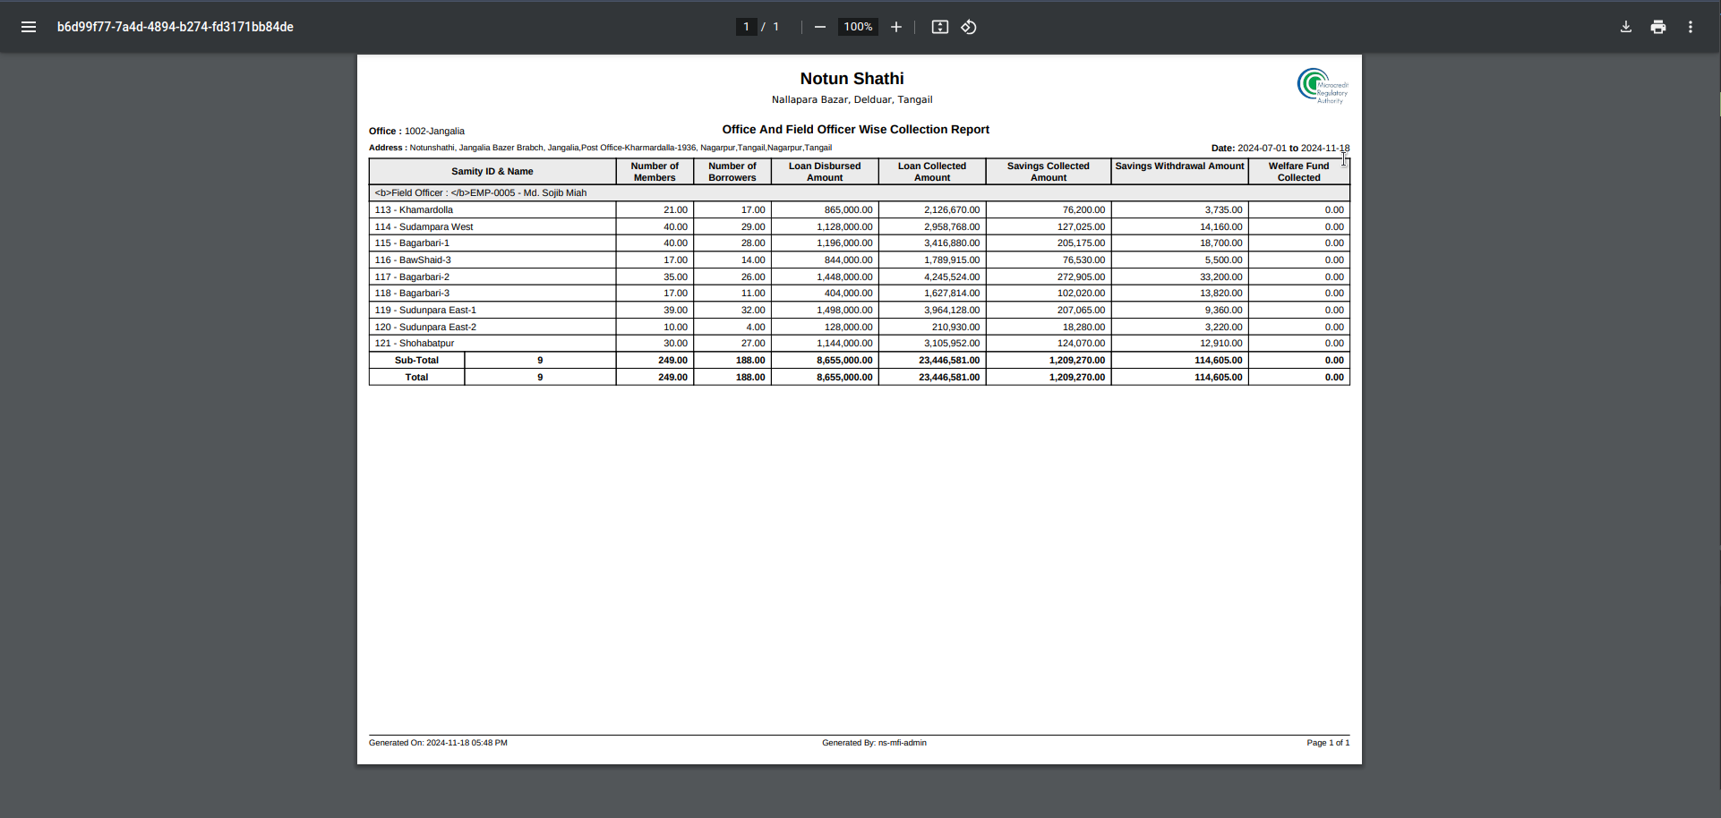Click the Page 1 of 1 footer text
The image size is (1721, 818).
click(x=1328, y=743)
